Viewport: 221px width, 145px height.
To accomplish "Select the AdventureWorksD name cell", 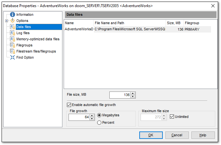I will pos(79,29).
